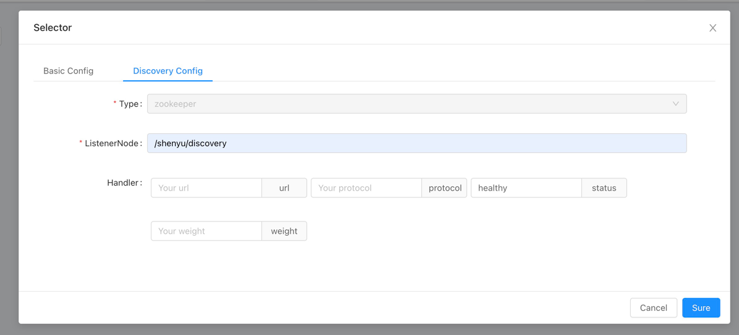Select the Discovery Config tab
Image resolution: width=739 pixels, height=335 pixels.
tap(167, 71)
